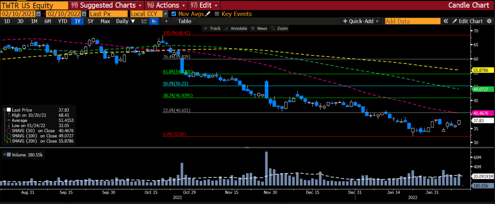The width and height of the screenshot is (495, 204).
Task: Select the 5Y time range
Action: tap(91, 21)
